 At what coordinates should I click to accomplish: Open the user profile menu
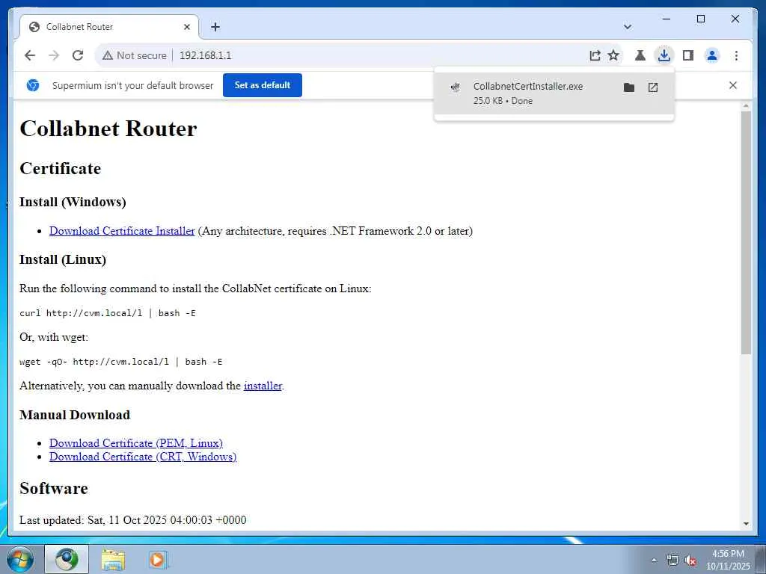tap(712, 55)
